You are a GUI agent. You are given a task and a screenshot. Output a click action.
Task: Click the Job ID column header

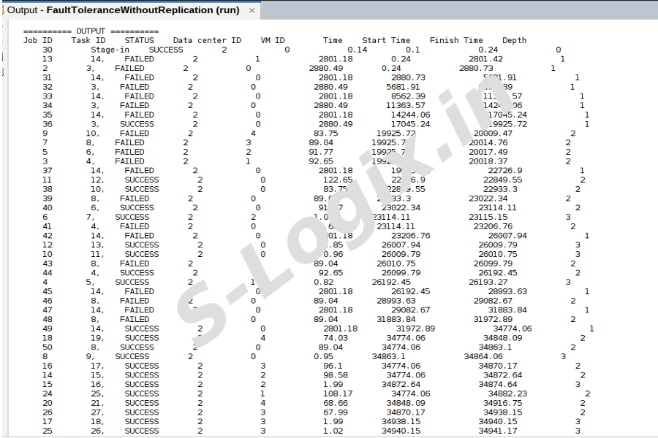37,41
